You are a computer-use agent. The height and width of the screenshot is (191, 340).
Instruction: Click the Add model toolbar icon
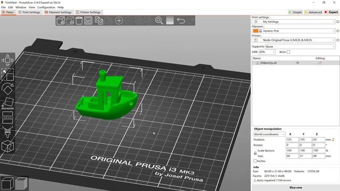pyautogui.click(x=61, y=21)
